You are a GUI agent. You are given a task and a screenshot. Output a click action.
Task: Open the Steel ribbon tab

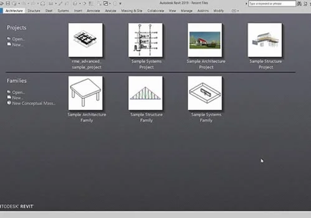click(49, 11)
